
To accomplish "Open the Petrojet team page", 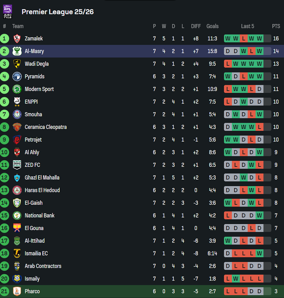I will [x=33, y=140].
